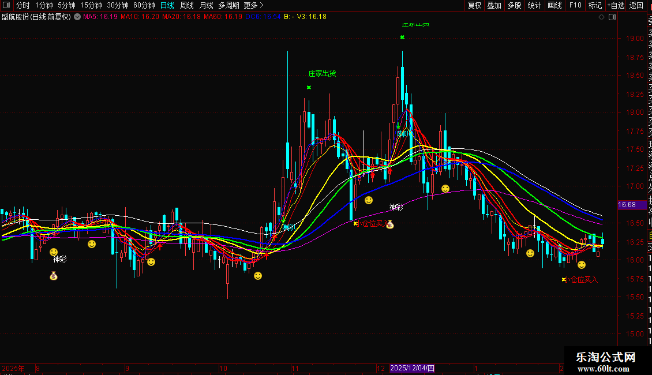
Task: Switch to 周线 weekly chart
Action: (x=187, y=5)
